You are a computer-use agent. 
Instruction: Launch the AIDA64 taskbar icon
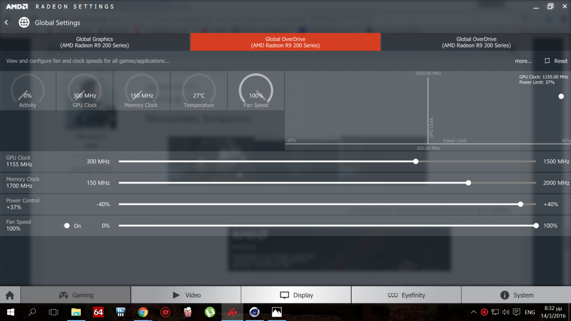[x=98, y=312]
